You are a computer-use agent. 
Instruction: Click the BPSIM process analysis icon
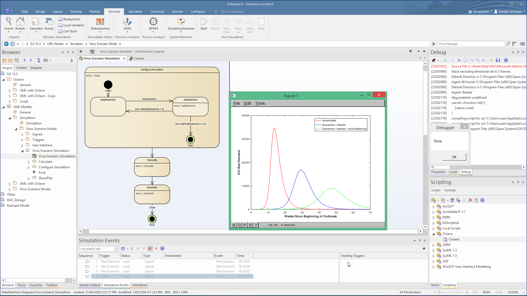[x=153, y=22]
